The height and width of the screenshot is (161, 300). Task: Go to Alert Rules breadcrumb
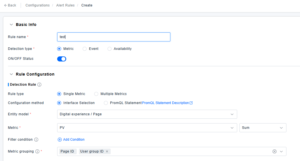pyautogui.click(x=65, y=5)
